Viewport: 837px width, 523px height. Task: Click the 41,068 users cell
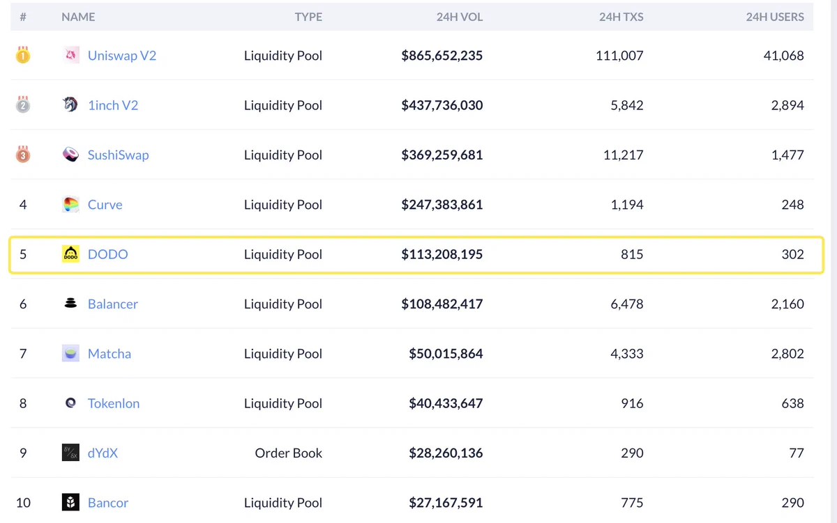click(784, 56)
